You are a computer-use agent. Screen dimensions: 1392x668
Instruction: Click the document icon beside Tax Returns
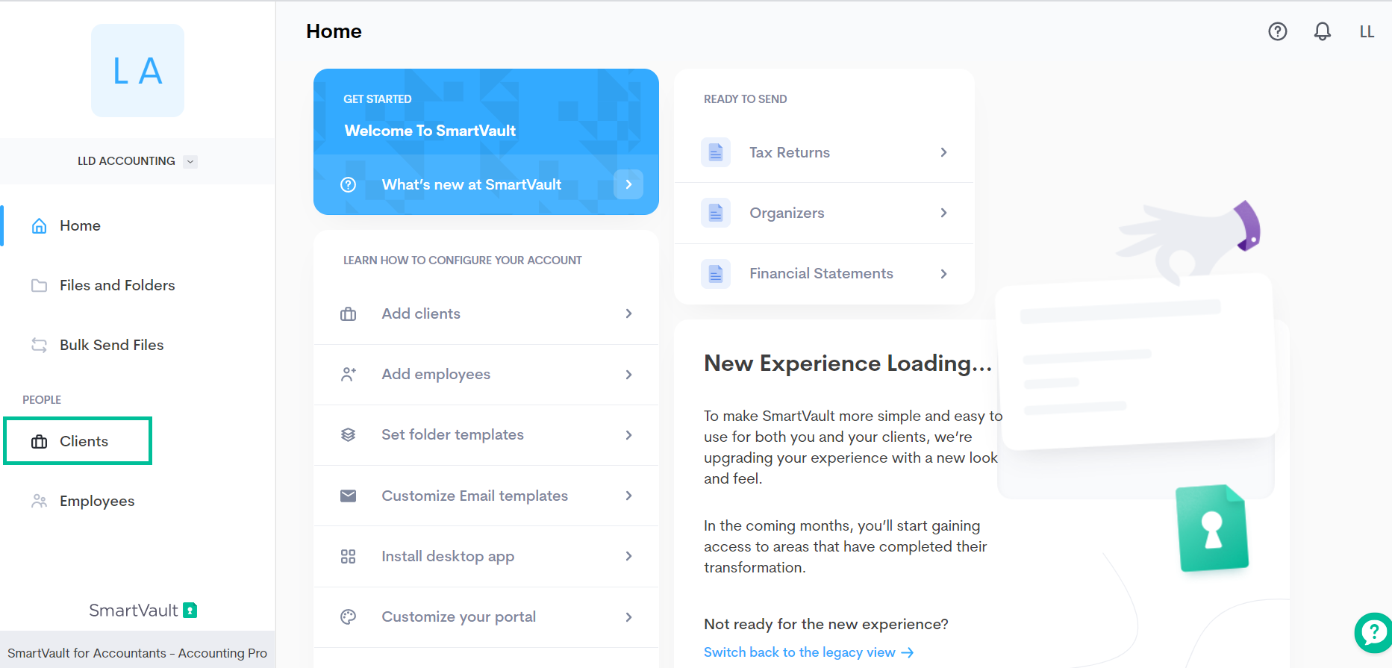pyautogui.click(x=716, y=152)
